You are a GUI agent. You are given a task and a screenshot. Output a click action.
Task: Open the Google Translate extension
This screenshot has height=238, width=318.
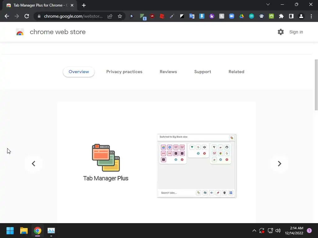[x=192, y=16]
